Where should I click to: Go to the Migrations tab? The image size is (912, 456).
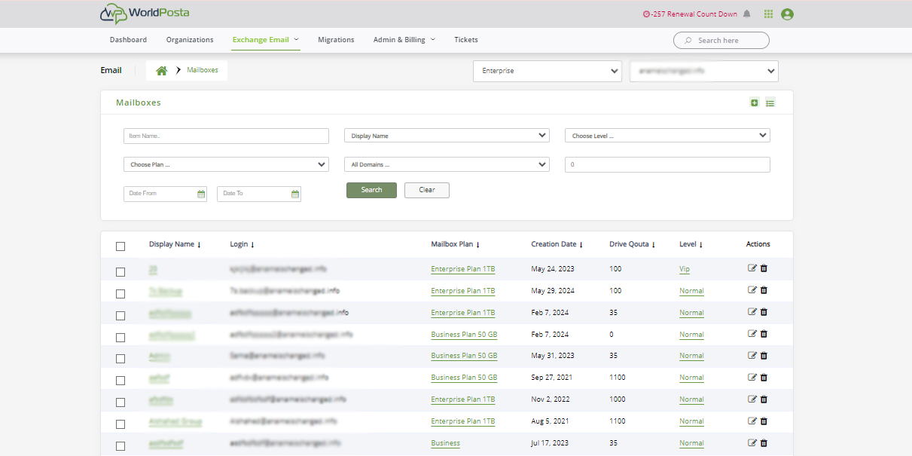(x=336, y=40)
